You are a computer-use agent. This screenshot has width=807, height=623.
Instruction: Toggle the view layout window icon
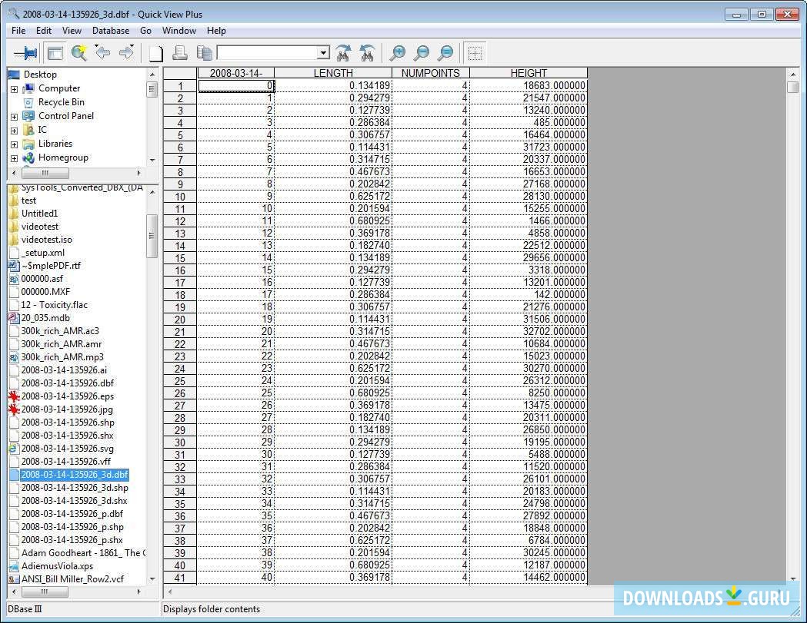55,53
